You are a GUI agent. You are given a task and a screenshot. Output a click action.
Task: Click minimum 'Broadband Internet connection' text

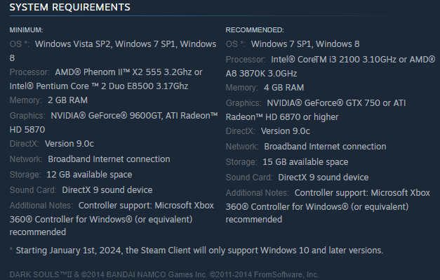coord(109,159)
